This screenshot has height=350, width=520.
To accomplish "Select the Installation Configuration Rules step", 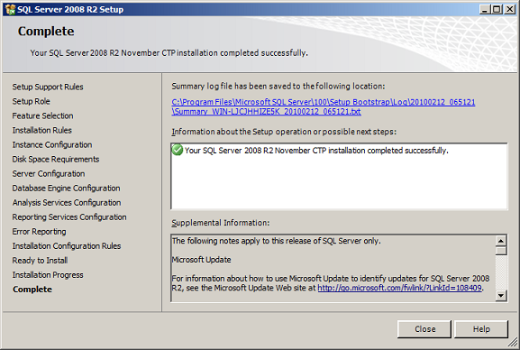I will tap(67, 245).
